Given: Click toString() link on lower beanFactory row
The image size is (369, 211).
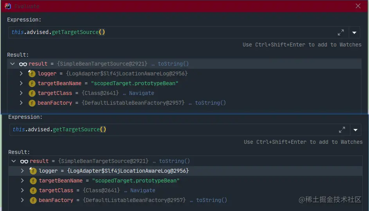Looking at the screenshot, I should click(x=212, y=200).
